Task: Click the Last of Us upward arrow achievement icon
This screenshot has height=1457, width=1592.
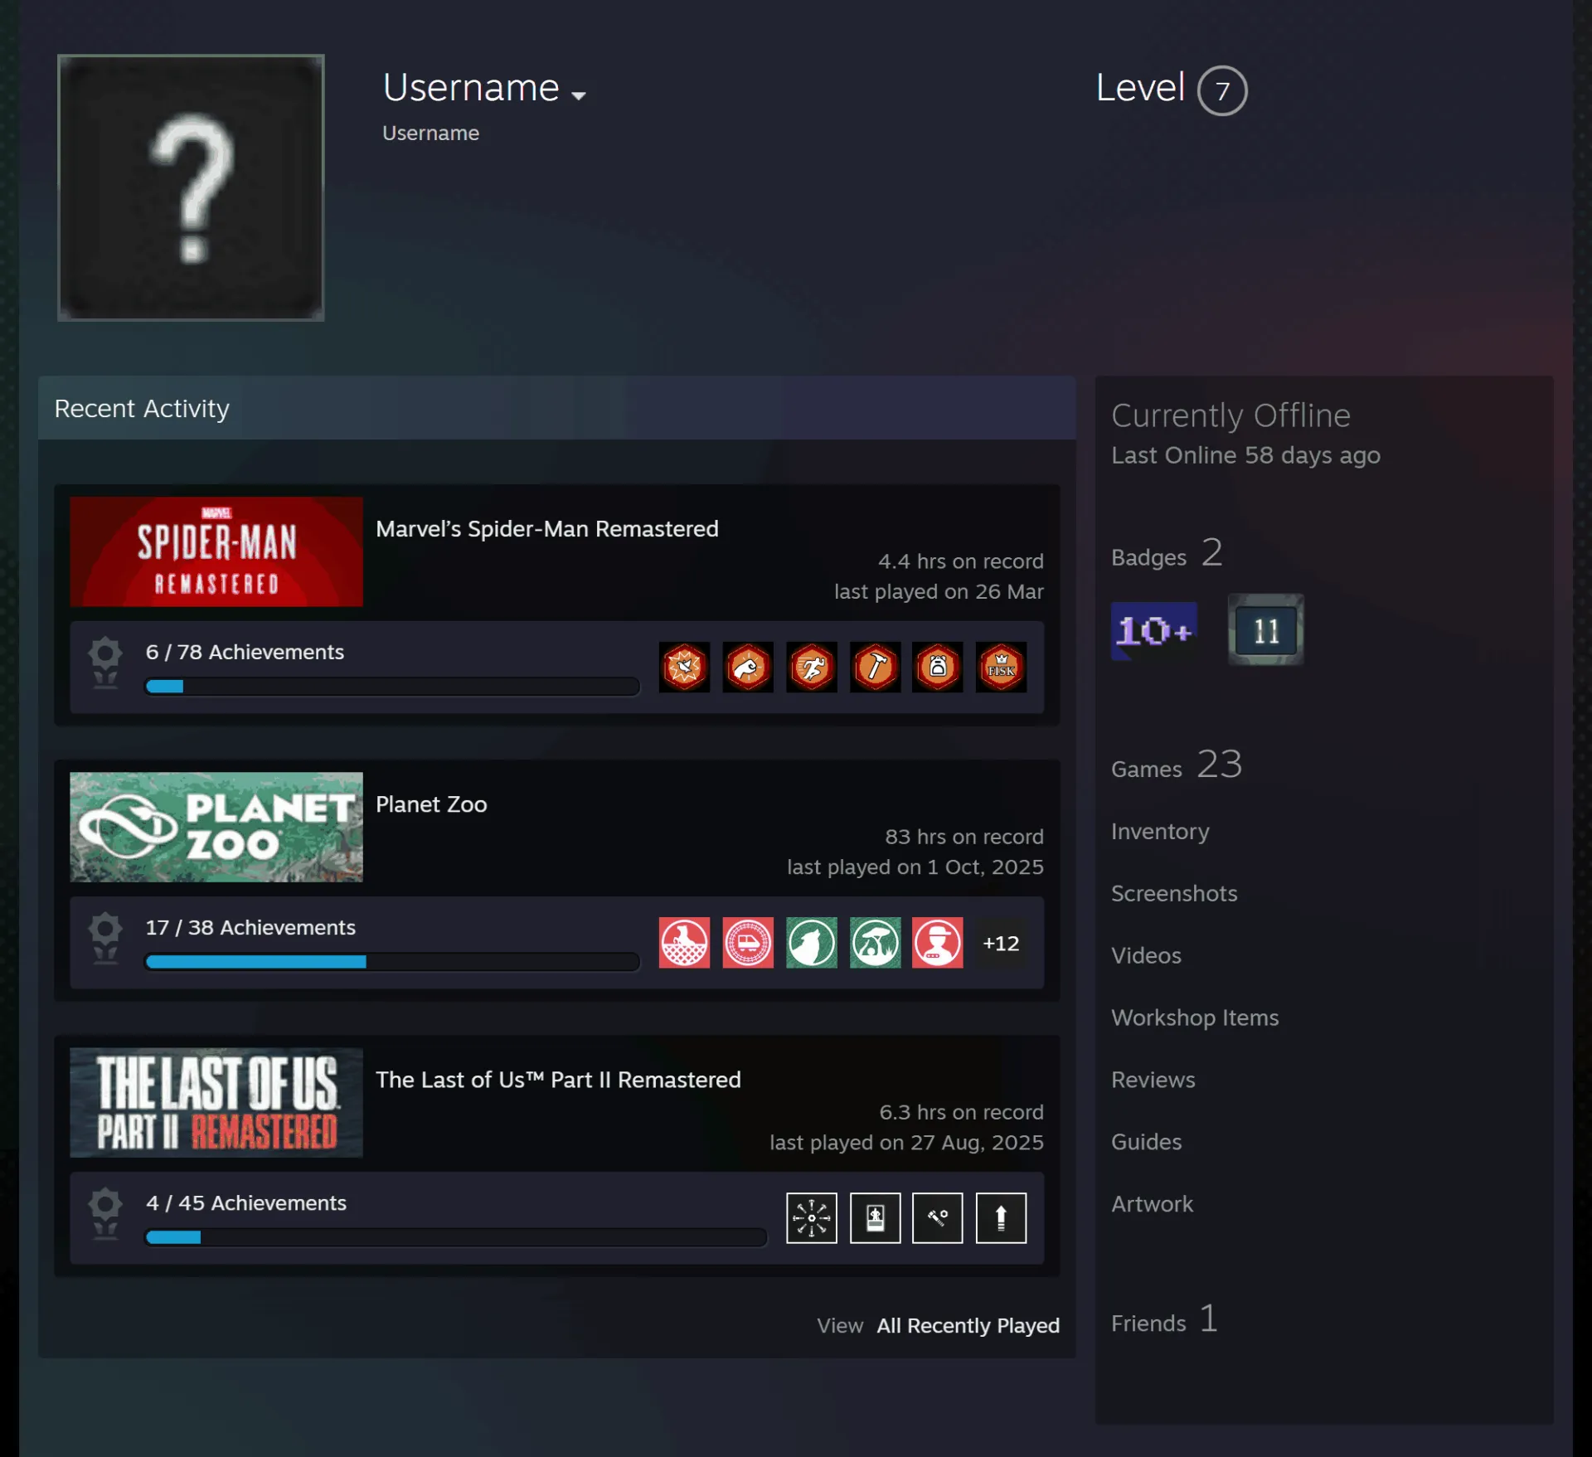Action: tap(1001, 1217)
